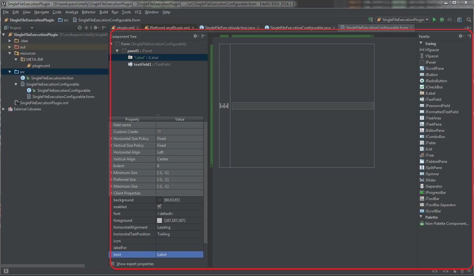
Task: Toggle the Custom Create checkbox
Action: click(159, 131)
